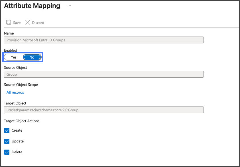240x167 pixels.
Task: Click the Name input field
Action: pyautogui.click(x=104, y=40)
